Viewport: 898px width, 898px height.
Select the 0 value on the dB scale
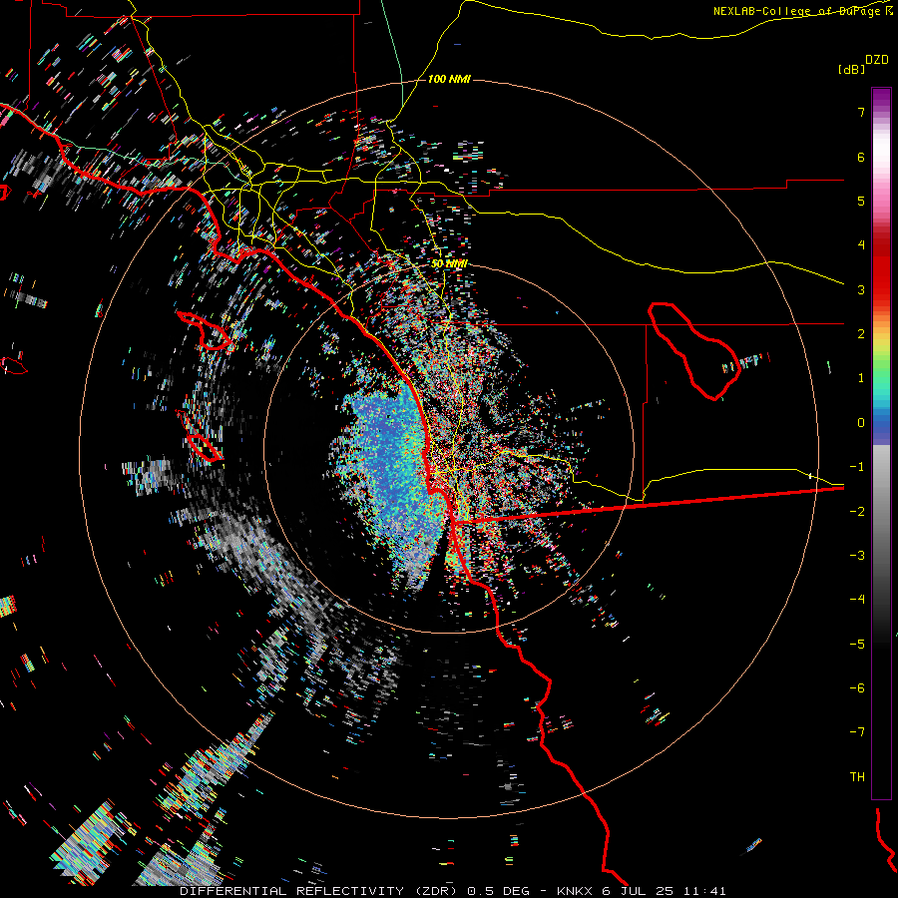(x=861, y=423)
